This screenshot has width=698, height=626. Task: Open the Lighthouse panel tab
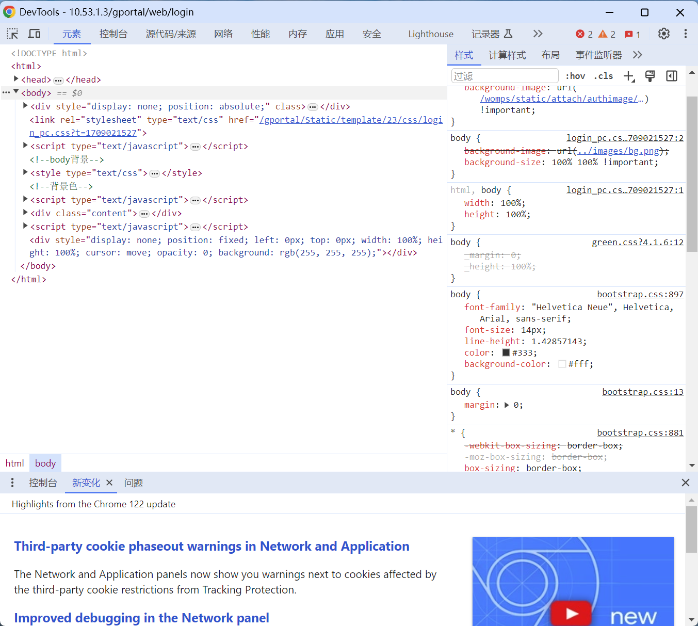click(431, 34)
